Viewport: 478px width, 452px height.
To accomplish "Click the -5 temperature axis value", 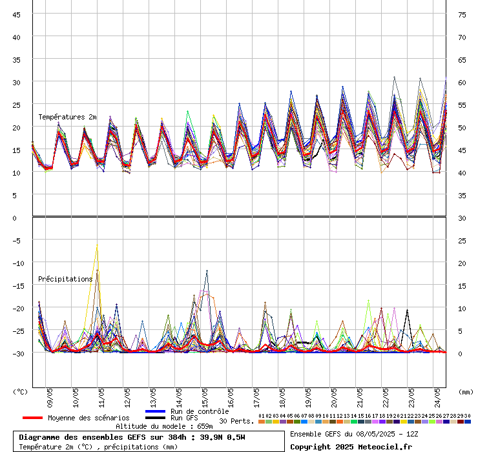I will (16, 241).
